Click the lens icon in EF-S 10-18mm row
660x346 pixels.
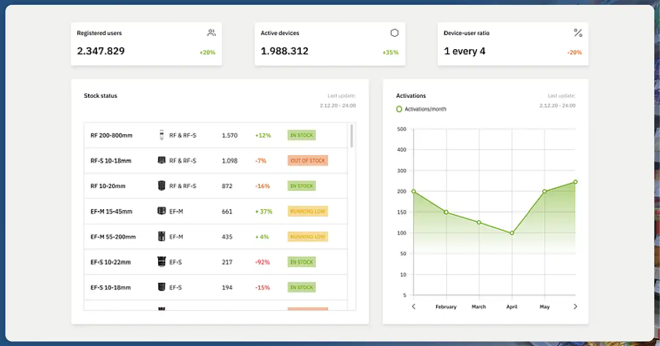(x=162, y=287)
